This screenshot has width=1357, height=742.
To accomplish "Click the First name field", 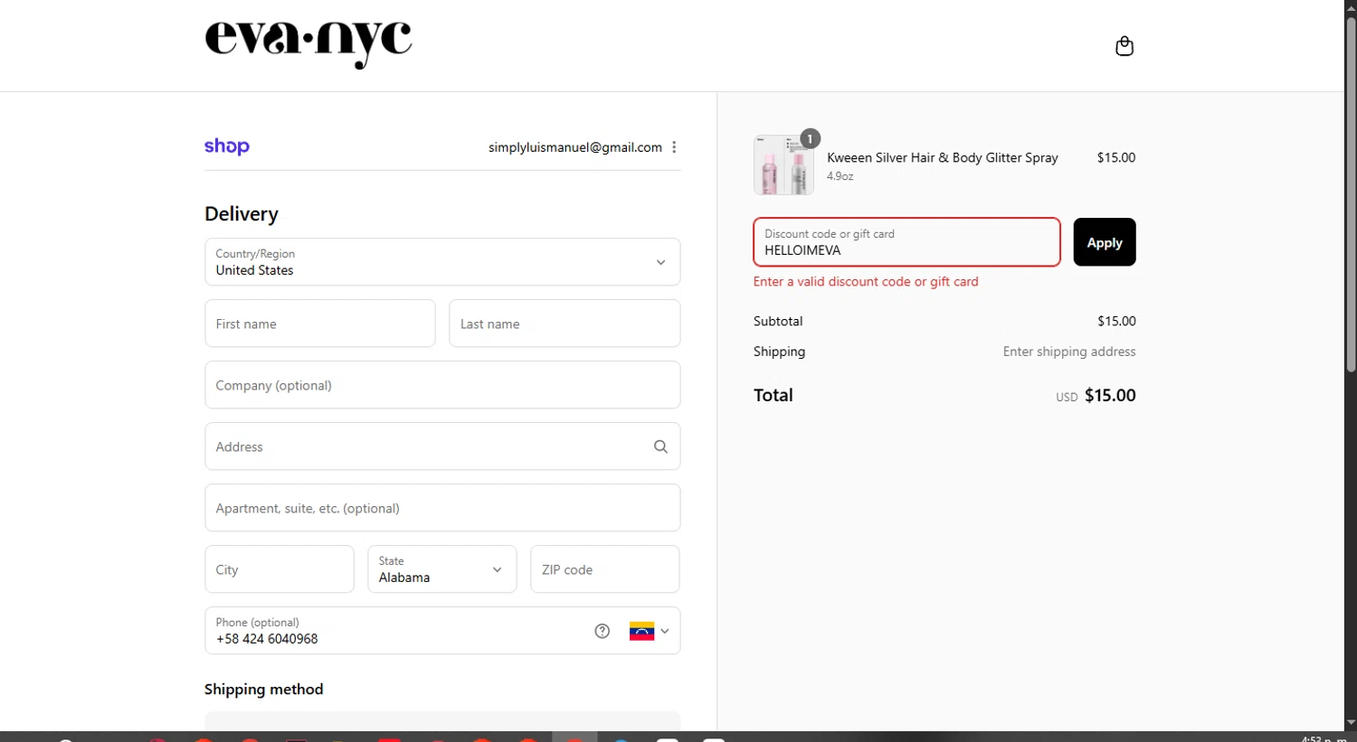I will point(320,324).
